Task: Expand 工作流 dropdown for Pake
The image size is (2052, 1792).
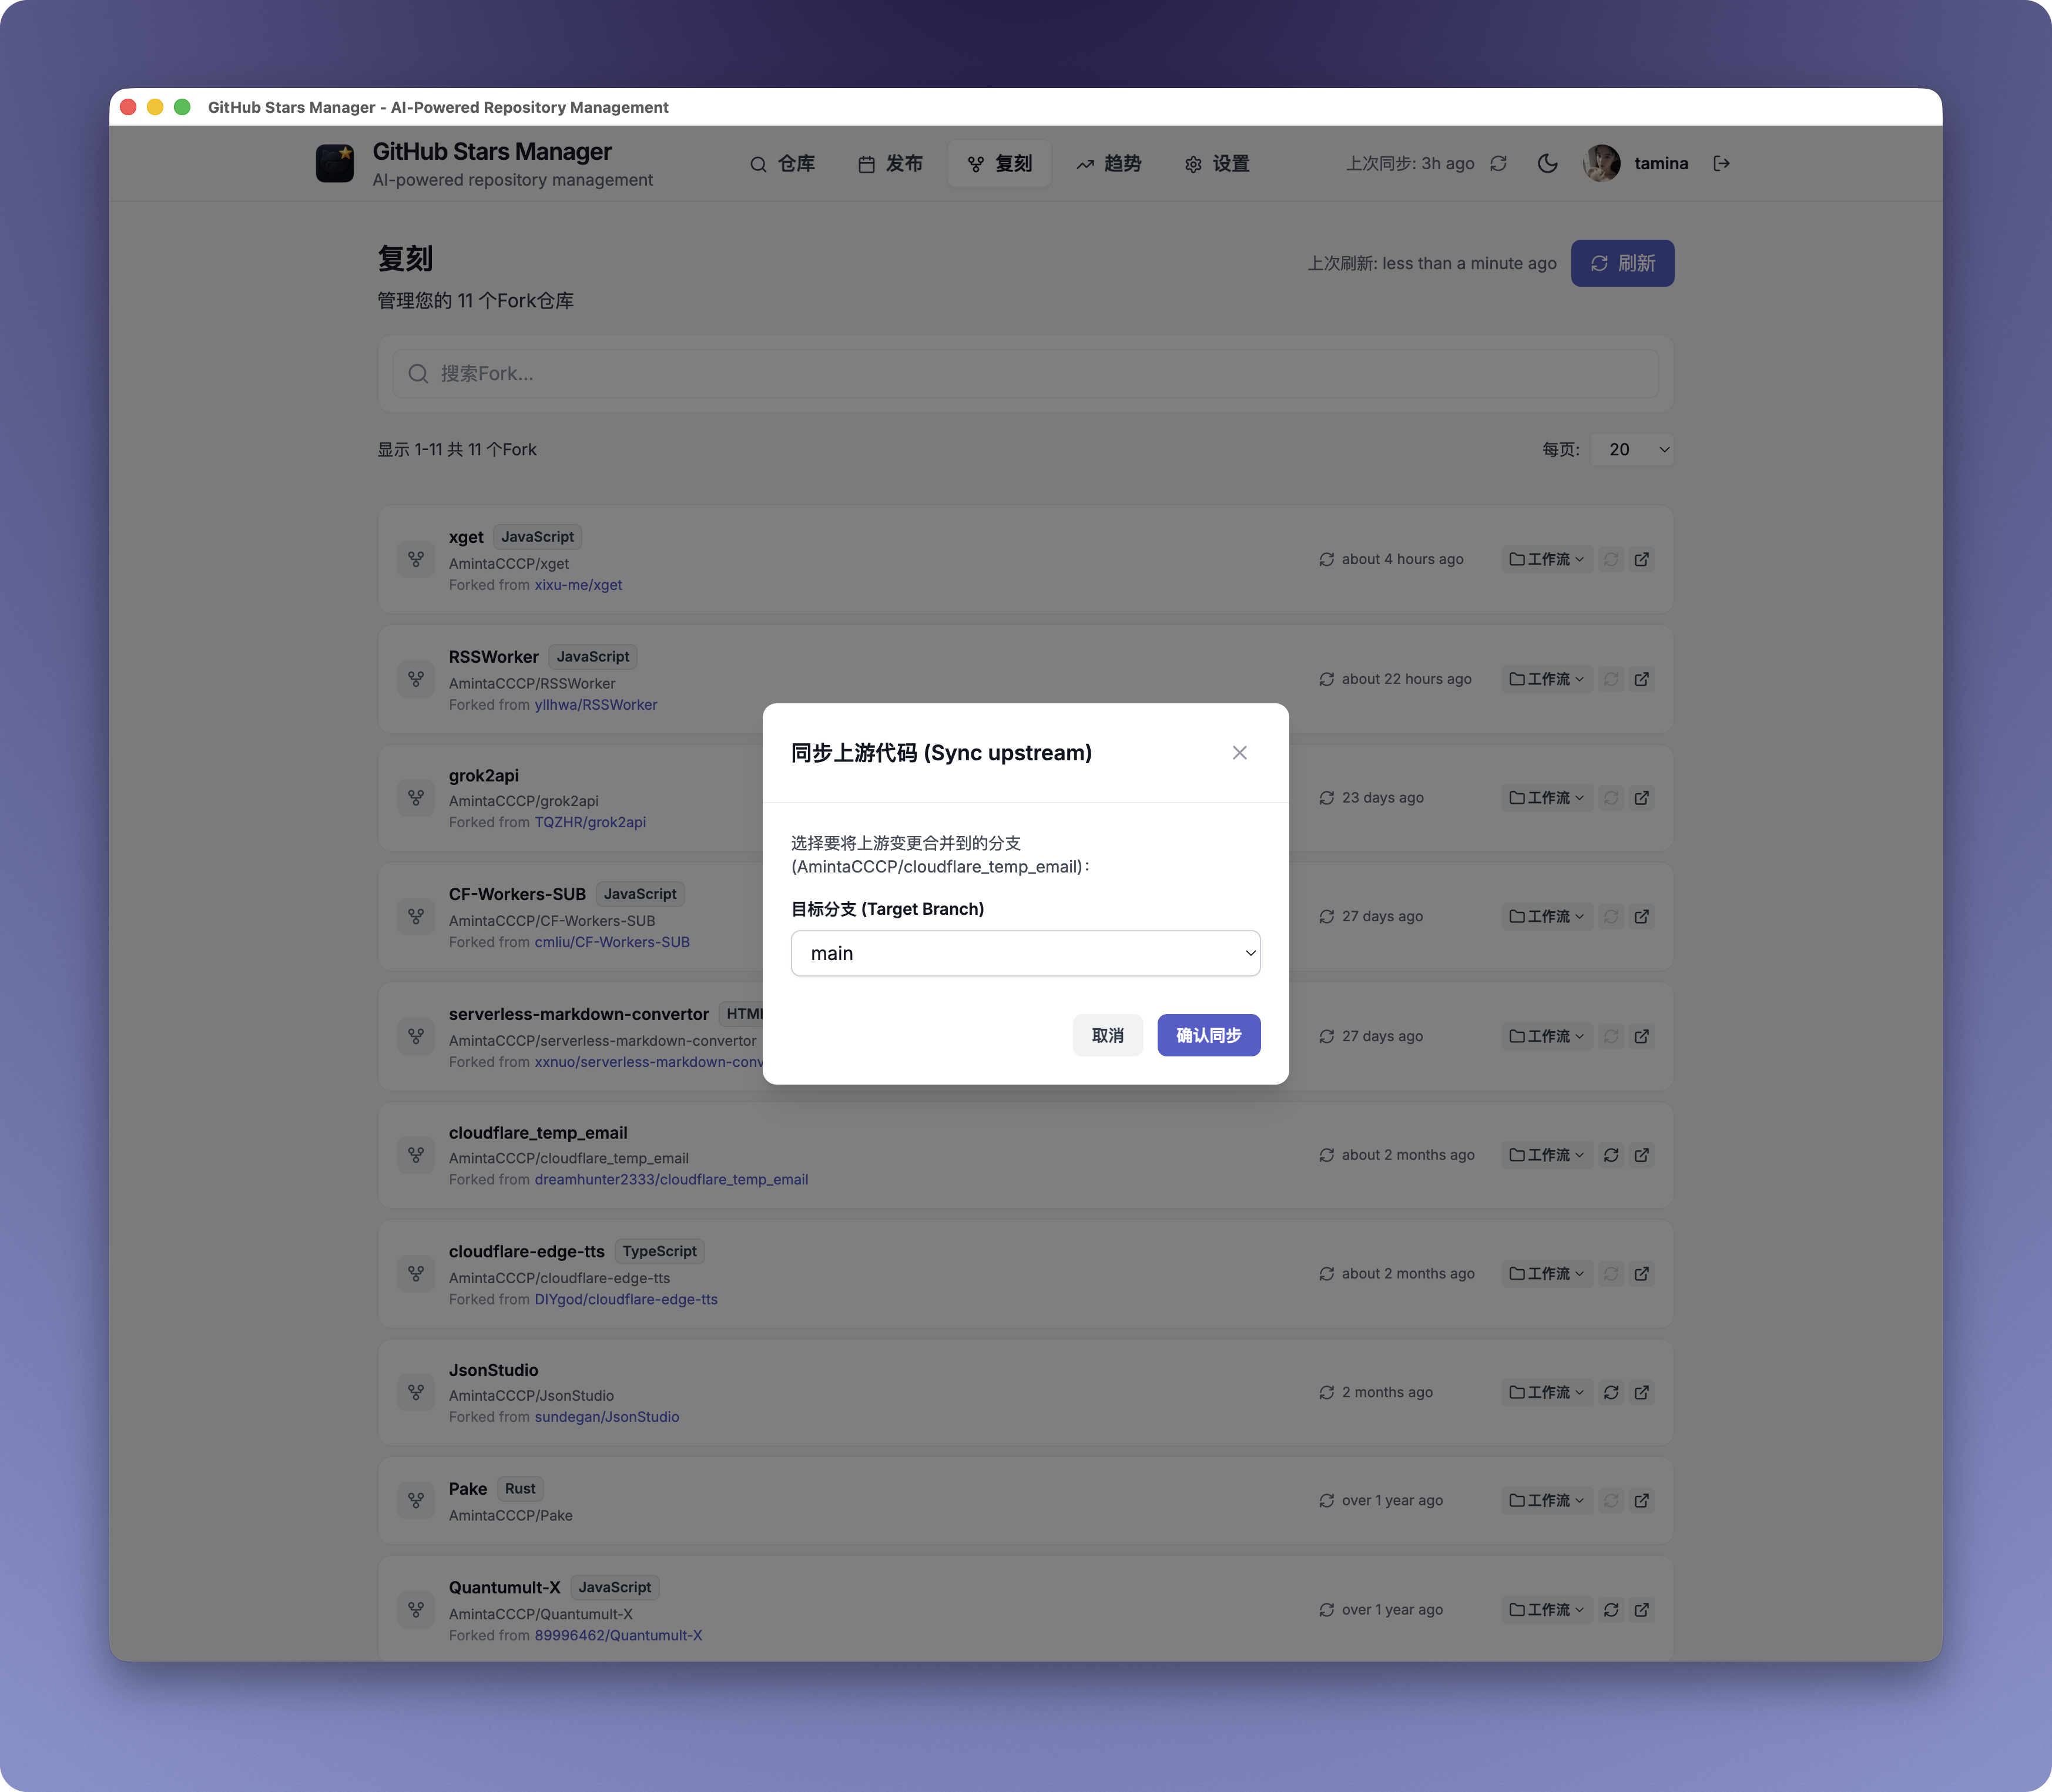Action: 1546,1501
